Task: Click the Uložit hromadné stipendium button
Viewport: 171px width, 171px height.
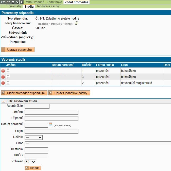Action: 24,93
